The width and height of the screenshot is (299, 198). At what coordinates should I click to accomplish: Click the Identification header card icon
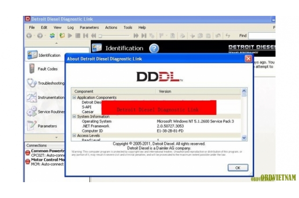click(97, 48)
